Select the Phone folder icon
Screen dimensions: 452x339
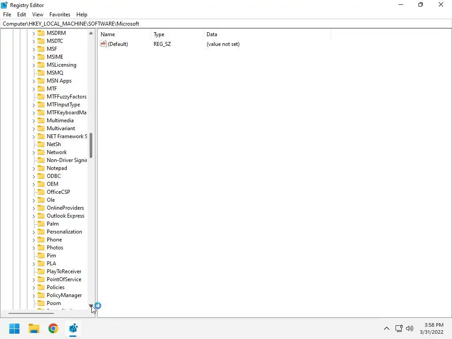tap(41, 240)
